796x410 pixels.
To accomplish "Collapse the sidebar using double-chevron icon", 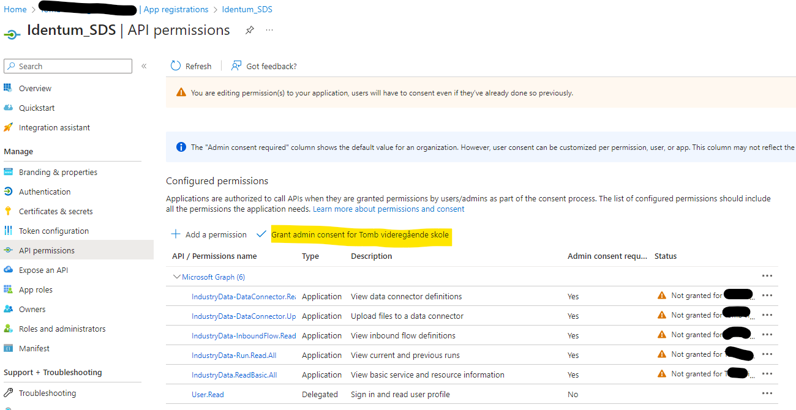I will pos(144,66).
